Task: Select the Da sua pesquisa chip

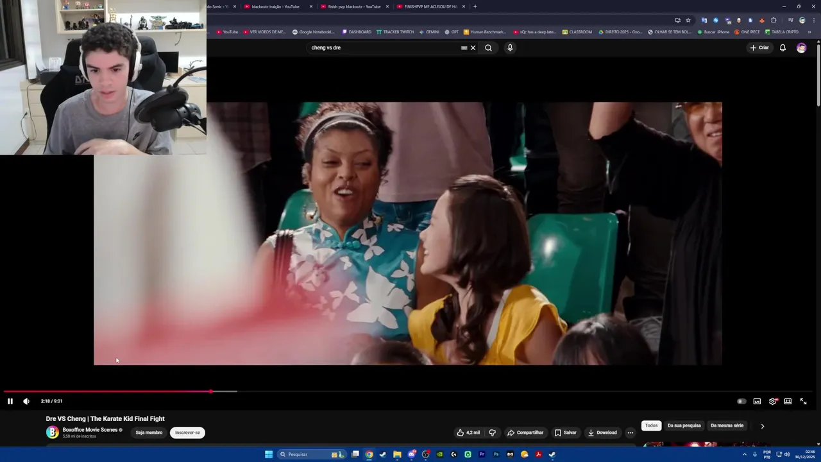Action: pos(684,425)
